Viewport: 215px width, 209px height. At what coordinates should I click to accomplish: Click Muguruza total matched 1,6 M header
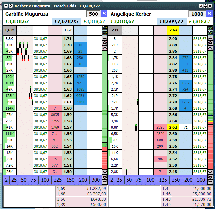point(10,30)
